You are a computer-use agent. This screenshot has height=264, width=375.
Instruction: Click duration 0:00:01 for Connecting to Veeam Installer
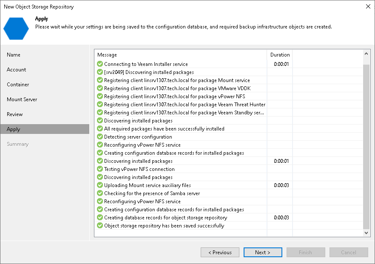(x=281, y=64)
